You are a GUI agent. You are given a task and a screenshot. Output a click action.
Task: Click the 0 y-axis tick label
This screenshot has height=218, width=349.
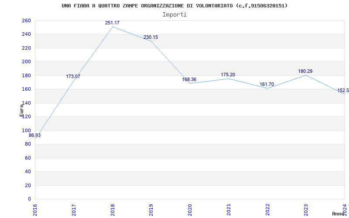click(x=29, y=199)
